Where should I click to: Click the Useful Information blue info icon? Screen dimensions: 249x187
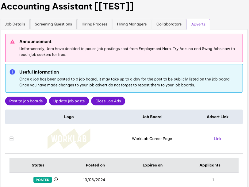[x=13, y=72]
